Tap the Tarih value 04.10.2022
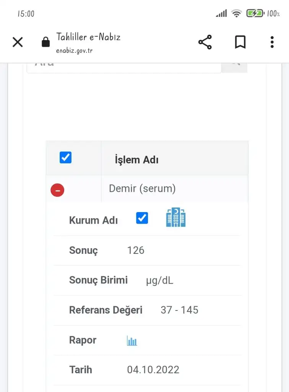 tap(153, 370)
